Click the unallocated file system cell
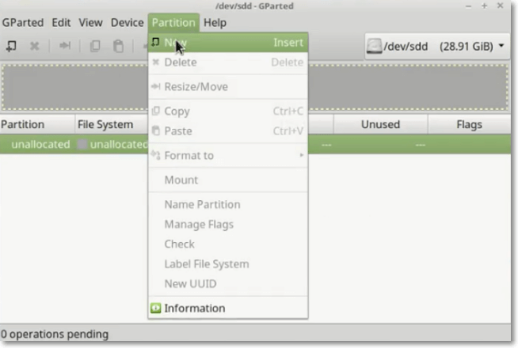Image resolution: width=518 pixels, height=348 pixels. [x=112, y=145]
